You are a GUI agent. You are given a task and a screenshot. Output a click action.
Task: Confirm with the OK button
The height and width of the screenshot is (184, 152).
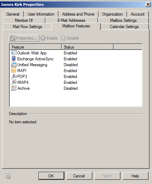(51, 176)
